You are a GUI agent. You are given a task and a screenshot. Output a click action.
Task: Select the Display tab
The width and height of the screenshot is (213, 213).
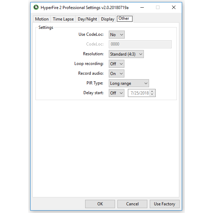coord(108,19)
